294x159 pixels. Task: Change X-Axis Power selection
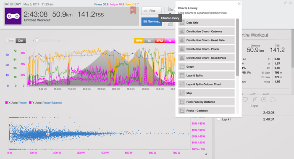pos(23,103)
